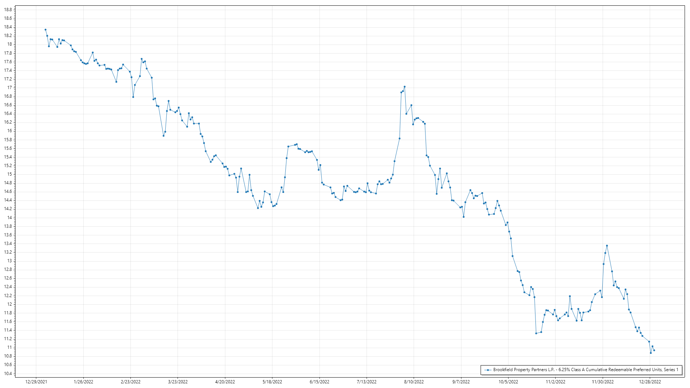The image size is (690, 388).
Task: Click the first data point near 18.35
Action: (45, 29)
